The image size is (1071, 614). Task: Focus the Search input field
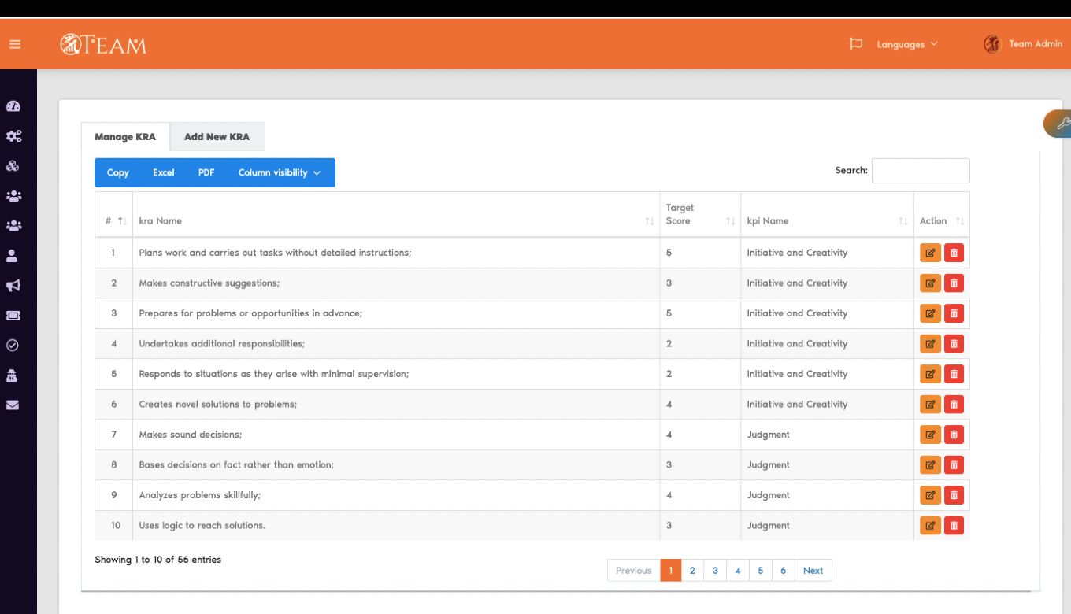click(x=920, y=171)
